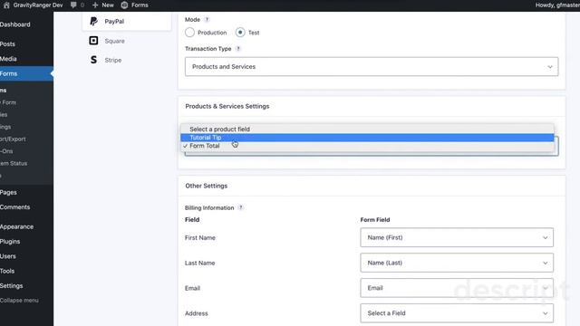This screenshot has height=326, width=580.
Task: Click the 'First Name' field label
Action: [x=199, y=237]
